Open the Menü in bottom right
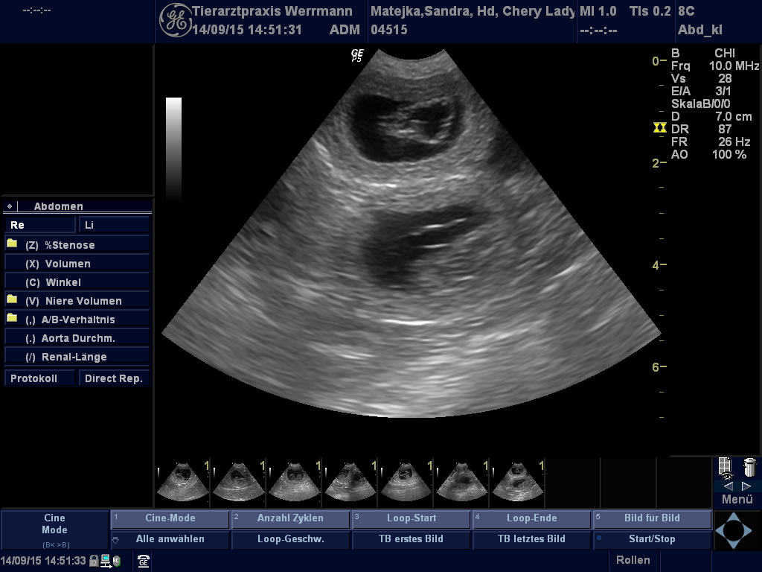 tap(737, 500)
